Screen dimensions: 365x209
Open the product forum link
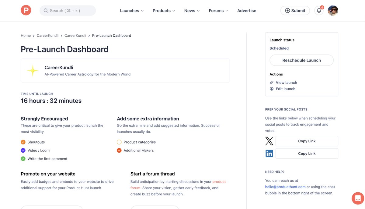219,182
